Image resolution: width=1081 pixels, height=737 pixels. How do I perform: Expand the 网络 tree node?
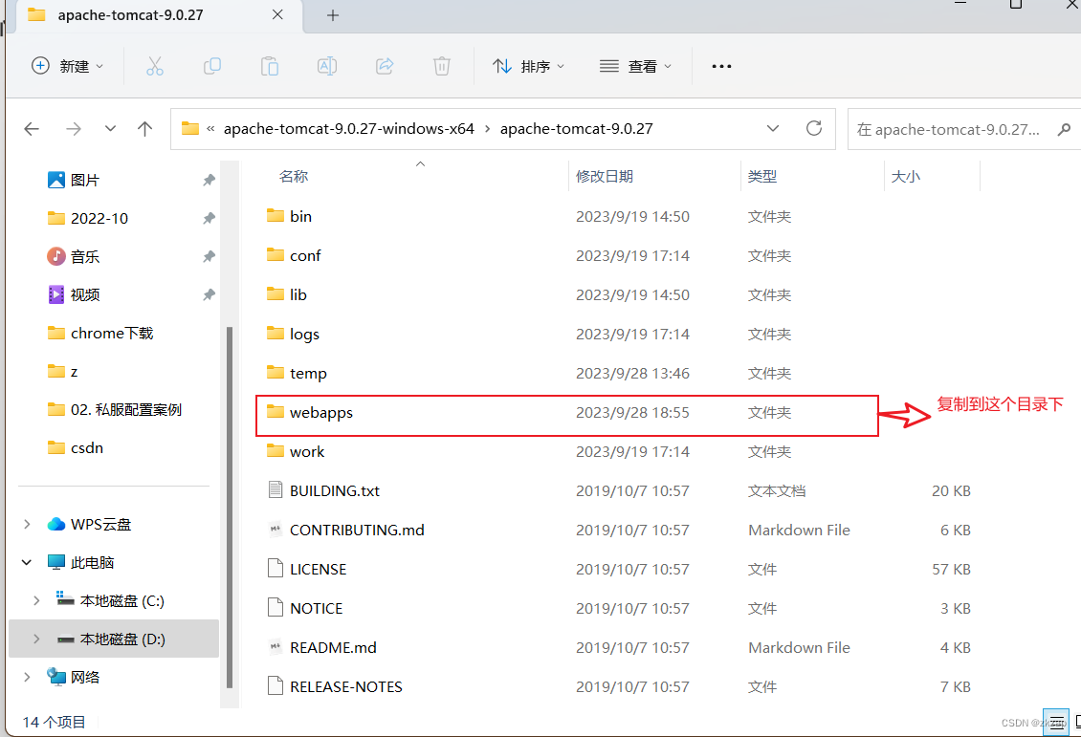pos(27,677)
